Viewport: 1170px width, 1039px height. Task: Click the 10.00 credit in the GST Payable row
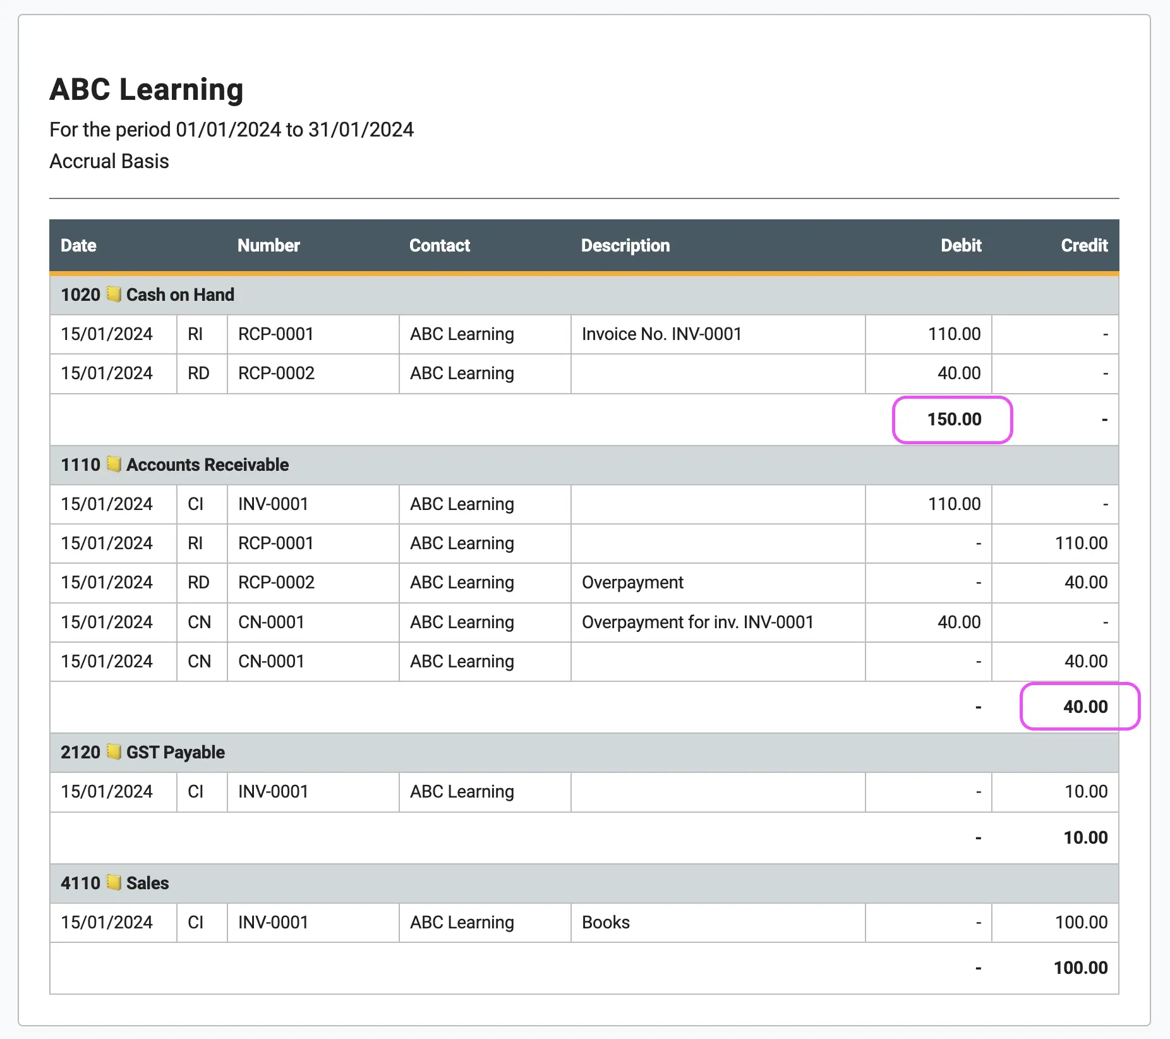[x=1086, y=791]
